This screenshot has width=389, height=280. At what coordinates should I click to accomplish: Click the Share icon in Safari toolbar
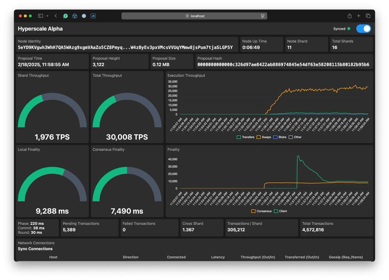pyautogui.click(x=349, y=16)
